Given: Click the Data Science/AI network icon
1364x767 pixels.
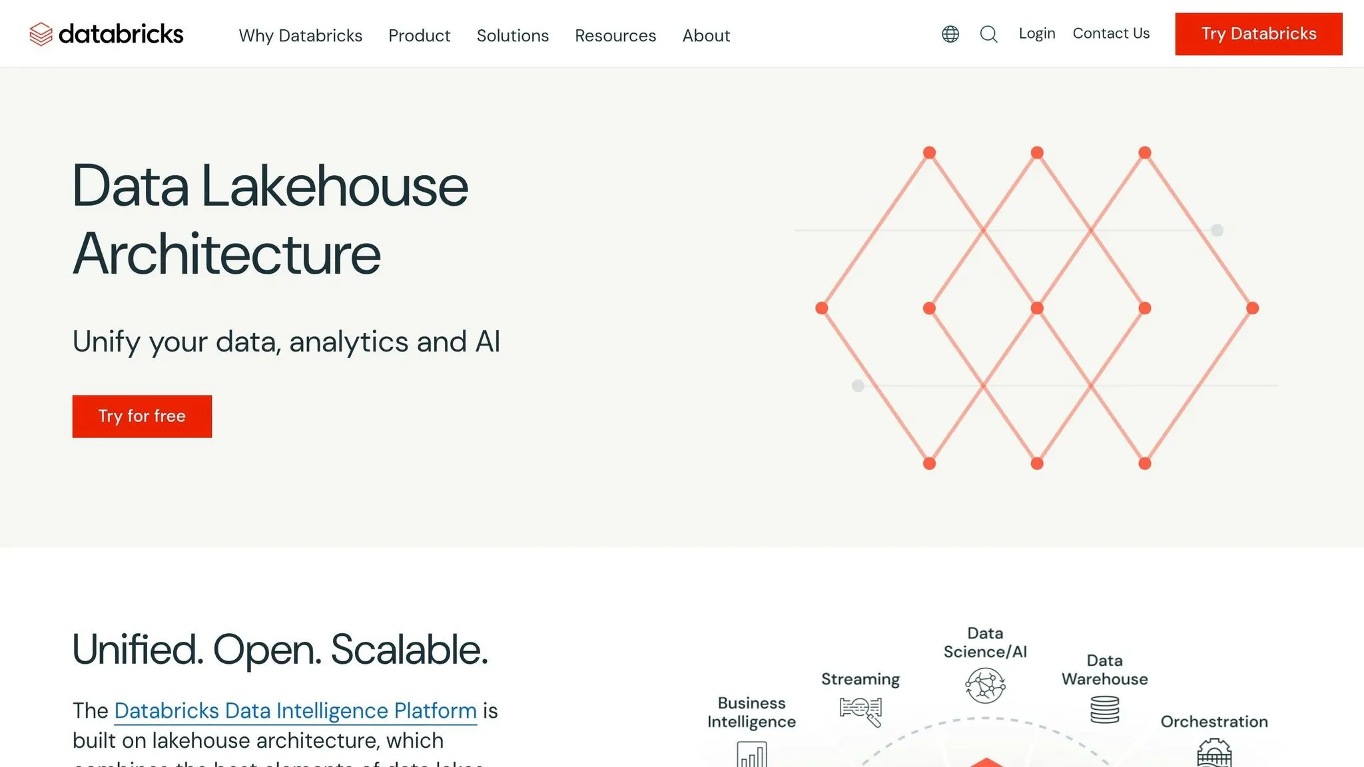Looking at the screenshot, I should click(x=985, y=685).
